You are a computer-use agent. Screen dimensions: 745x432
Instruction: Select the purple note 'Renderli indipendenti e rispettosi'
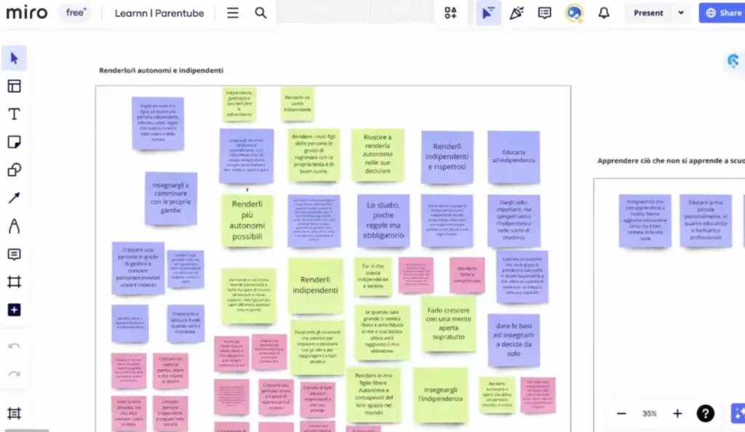[447, 156]
